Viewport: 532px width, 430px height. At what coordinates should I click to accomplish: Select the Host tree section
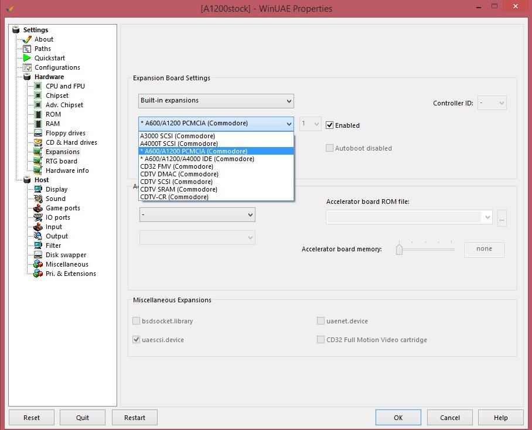pyautogui.click(x=42, y=180)
